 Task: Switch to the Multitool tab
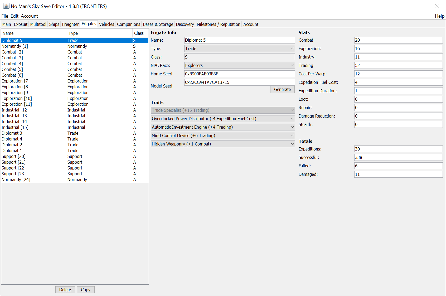coord(38,24)
